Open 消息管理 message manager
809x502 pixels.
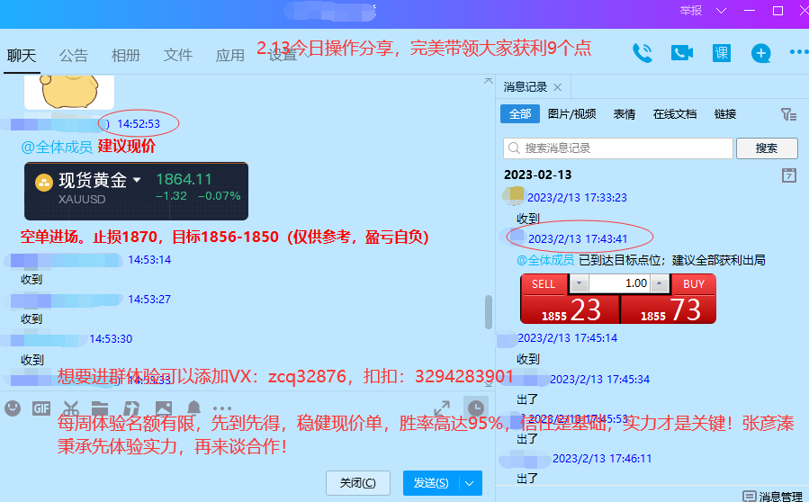(772, 497)
